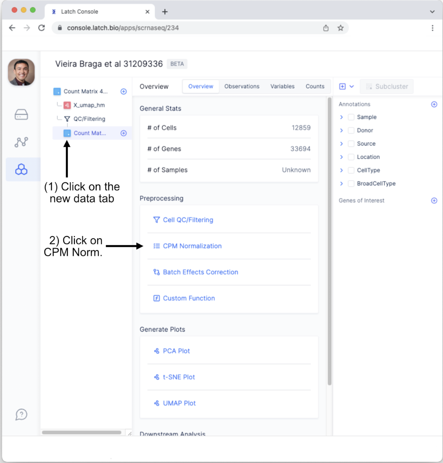
Task: Expand the Source annotation chevron
Action: 342,144
